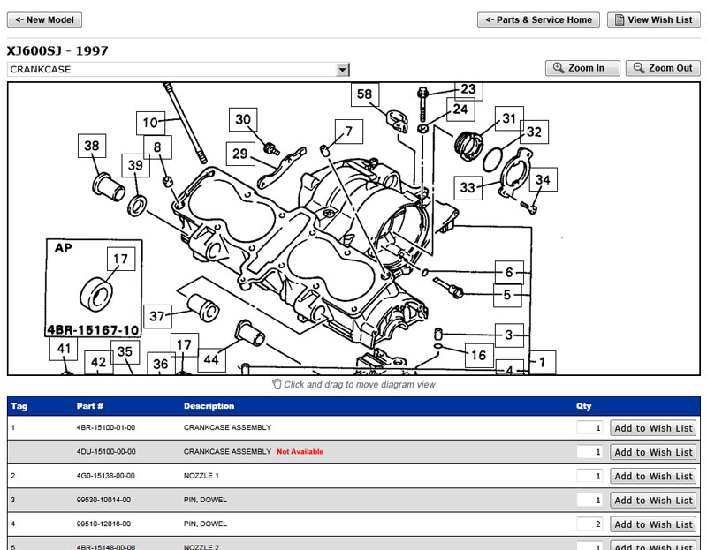
Task: Click part number 4DU-15100-00-00
Action: [106, 451]
